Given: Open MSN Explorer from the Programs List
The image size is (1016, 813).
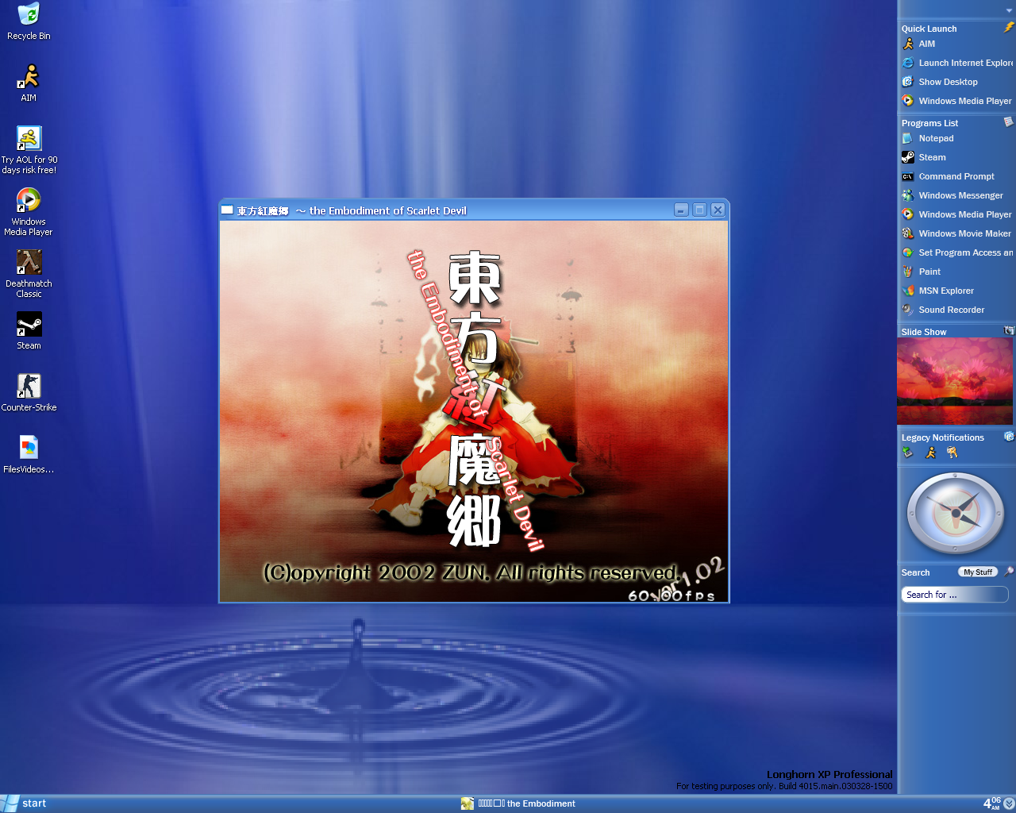Looking at the screenshot, I should click(938, 291).
